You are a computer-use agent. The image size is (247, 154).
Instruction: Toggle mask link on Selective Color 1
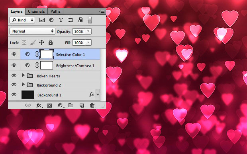click(37, 54)
